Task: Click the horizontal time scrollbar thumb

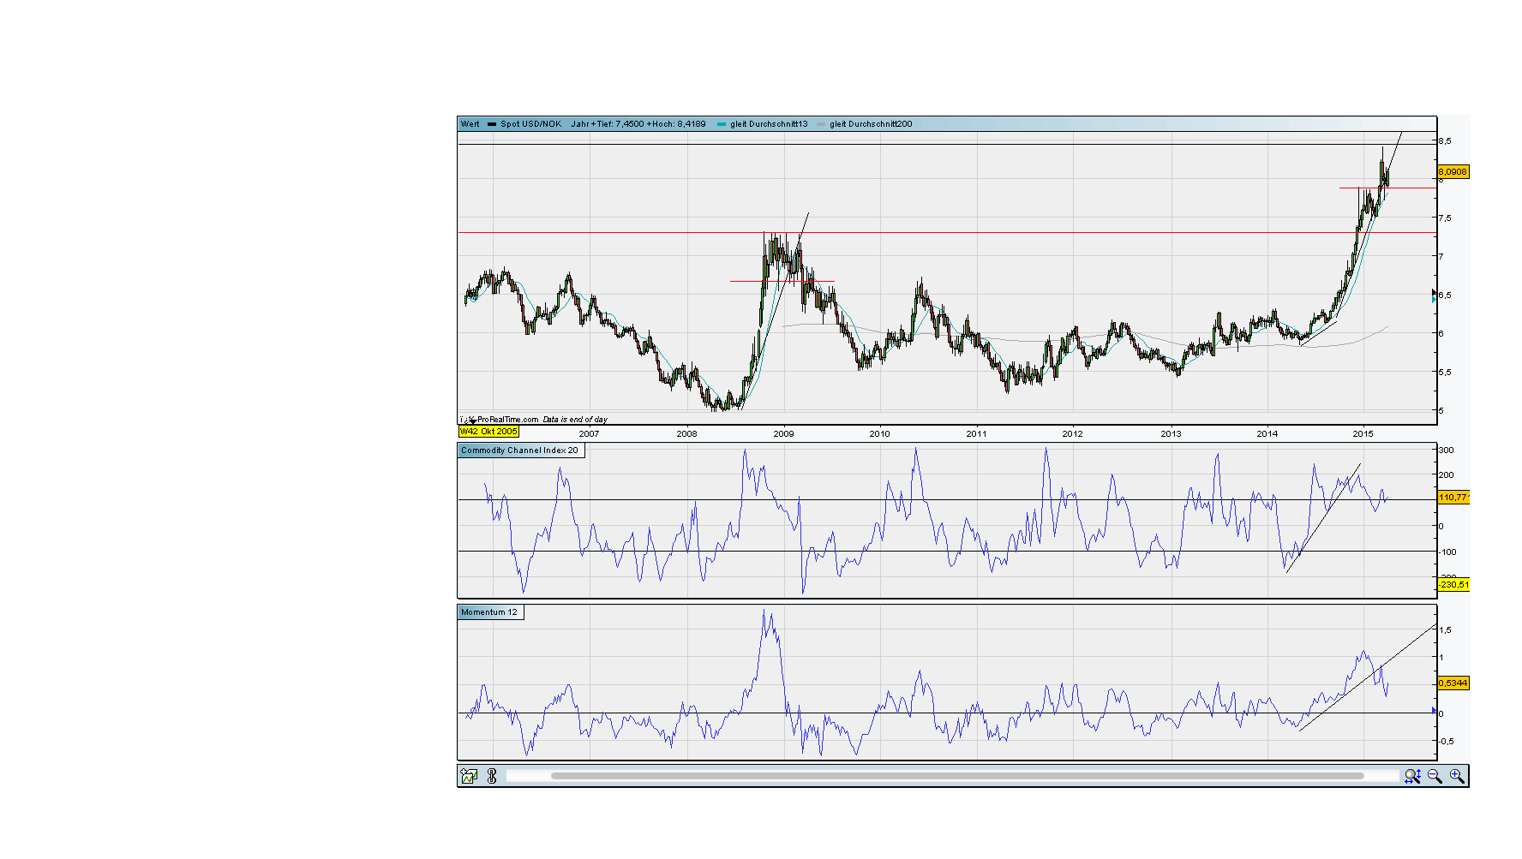Action: 957,776
